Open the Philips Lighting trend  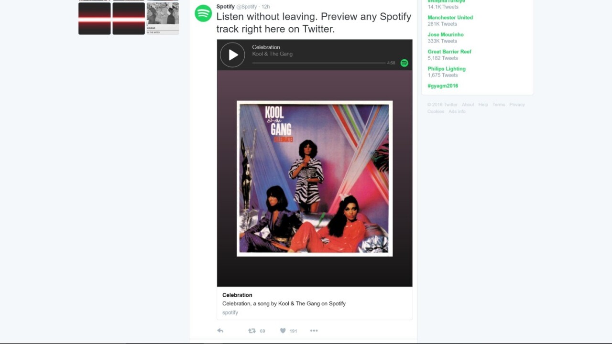click(x=447, y=69)
